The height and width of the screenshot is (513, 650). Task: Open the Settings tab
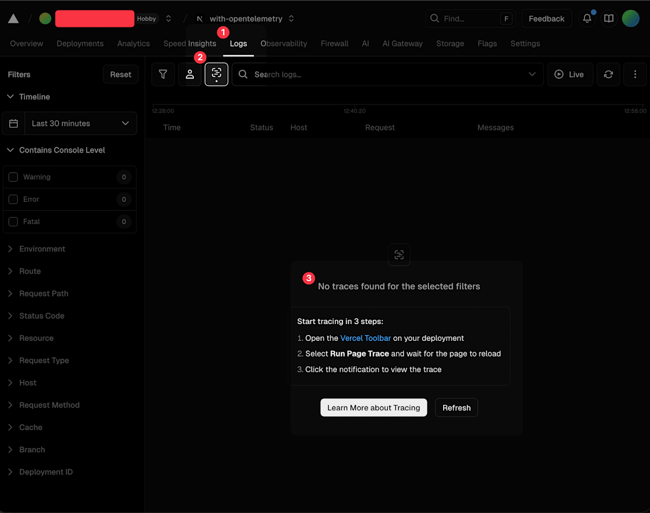pos(525,43)
